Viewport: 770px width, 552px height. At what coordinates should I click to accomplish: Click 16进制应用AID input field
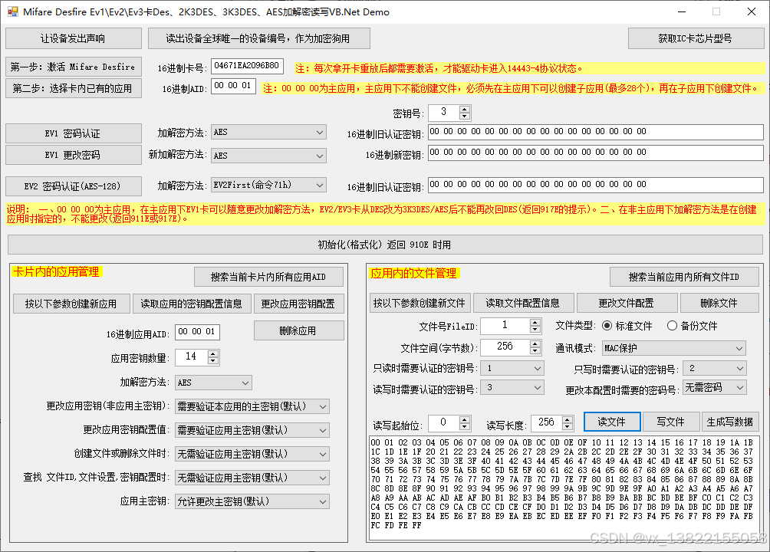tap(197, 332)
